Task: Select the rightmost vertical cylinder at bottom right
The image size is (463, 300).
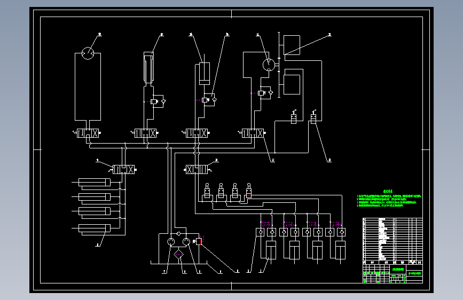Action: pyautogui.click(x=341, y=251)
